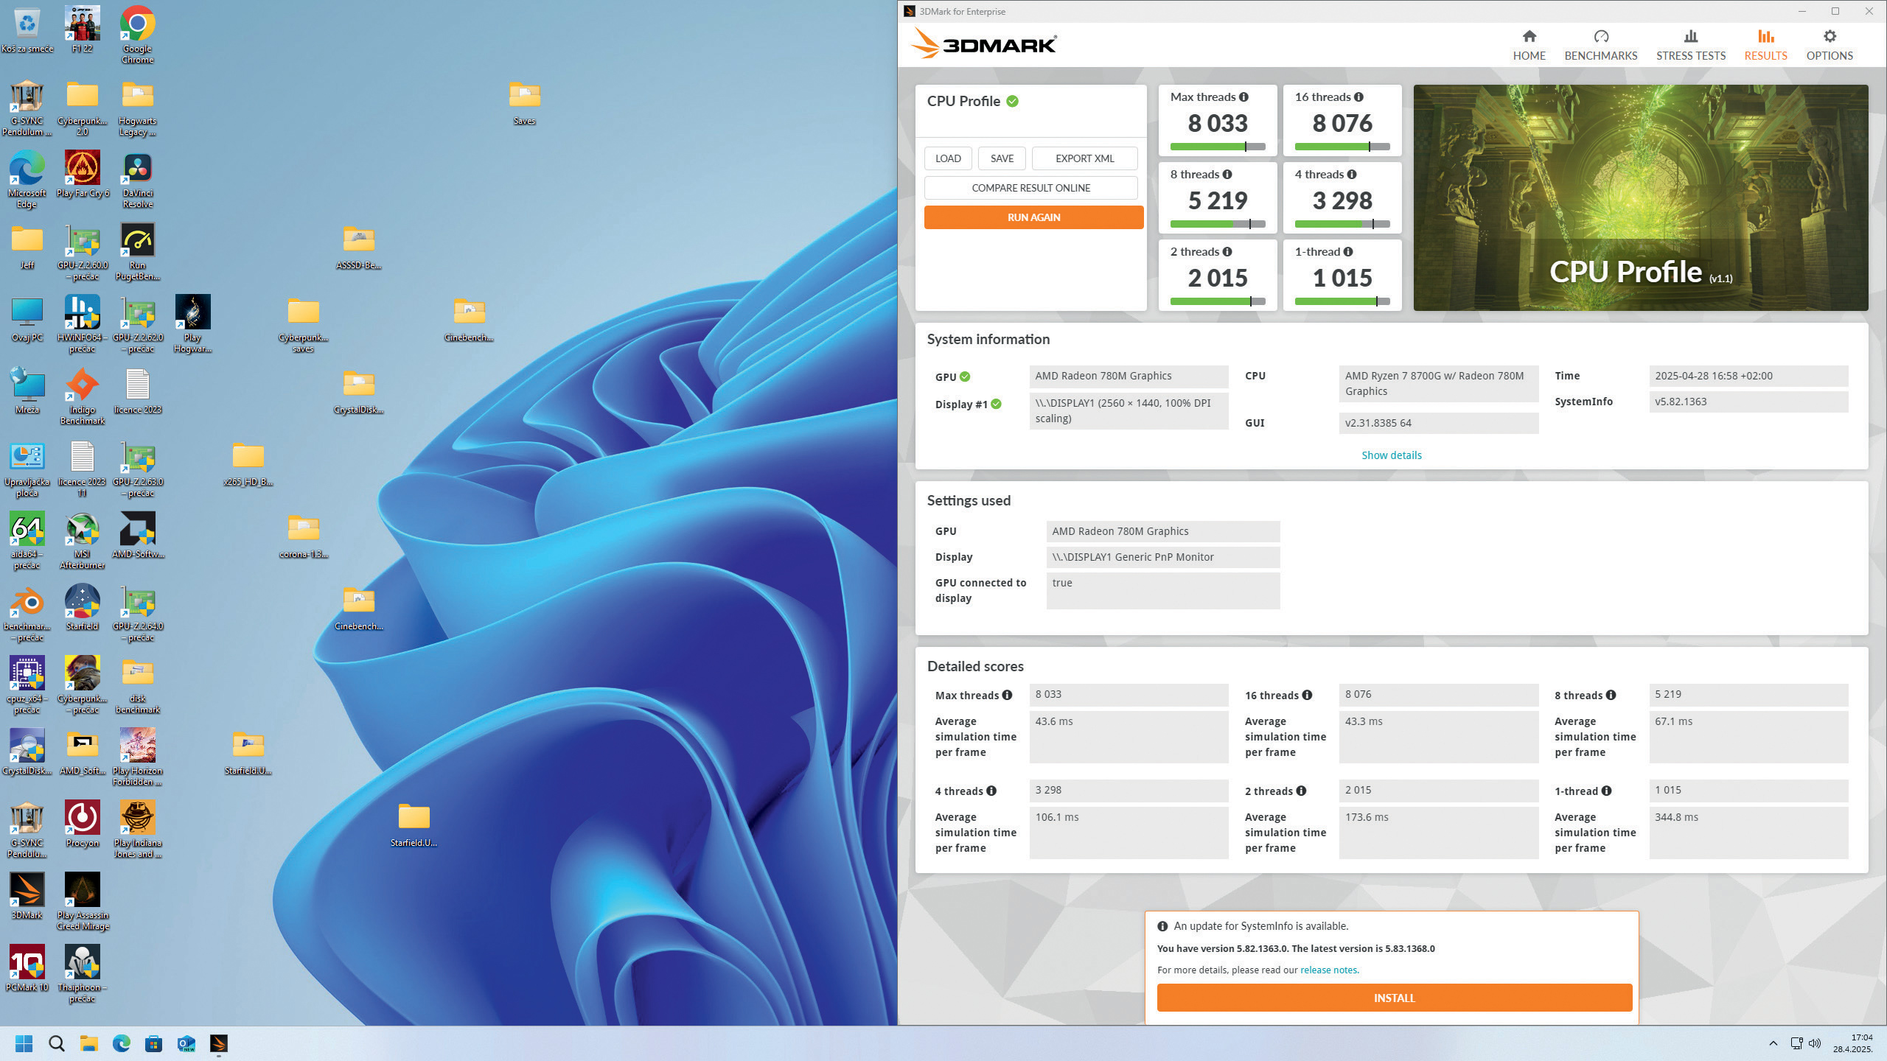The image size is (1887, 1061).
Task: Select the 3DMark desktop shortcut
Action: tap(27, 896)
